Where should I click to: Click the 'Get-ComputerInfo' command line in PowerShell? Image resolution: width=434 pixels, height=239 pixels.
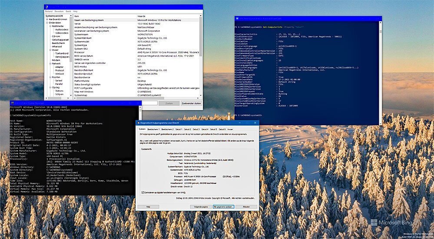click(x=269, y=27)
